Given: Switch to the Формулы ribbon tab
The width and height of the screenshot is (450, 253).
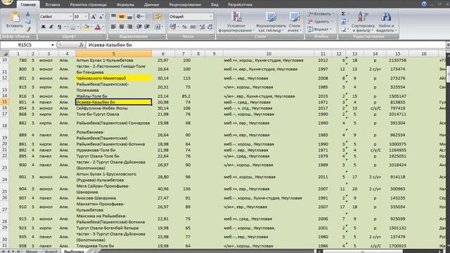Looking at the screenshot, I should [125, 5].
